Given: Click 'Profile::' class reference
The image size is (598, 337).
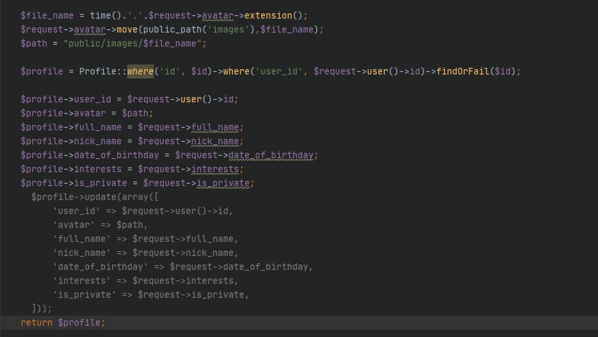Looking at the screenshot, I should (x=103, y=71).
